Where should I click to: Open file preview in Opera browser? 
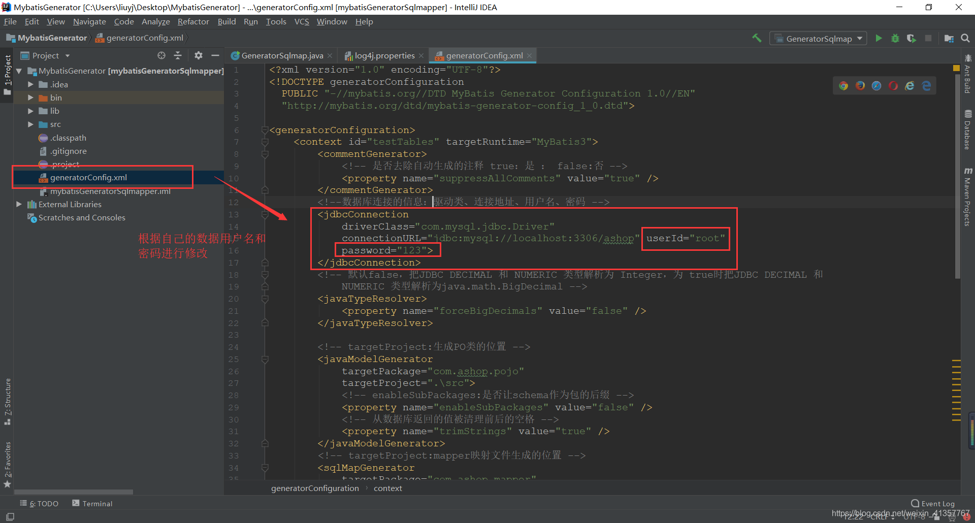[x=893, y=86]
